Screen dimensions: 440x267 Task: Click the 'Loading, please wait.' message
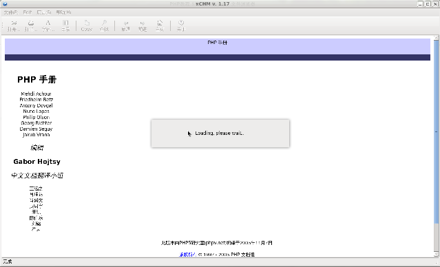tap(220, 133)
